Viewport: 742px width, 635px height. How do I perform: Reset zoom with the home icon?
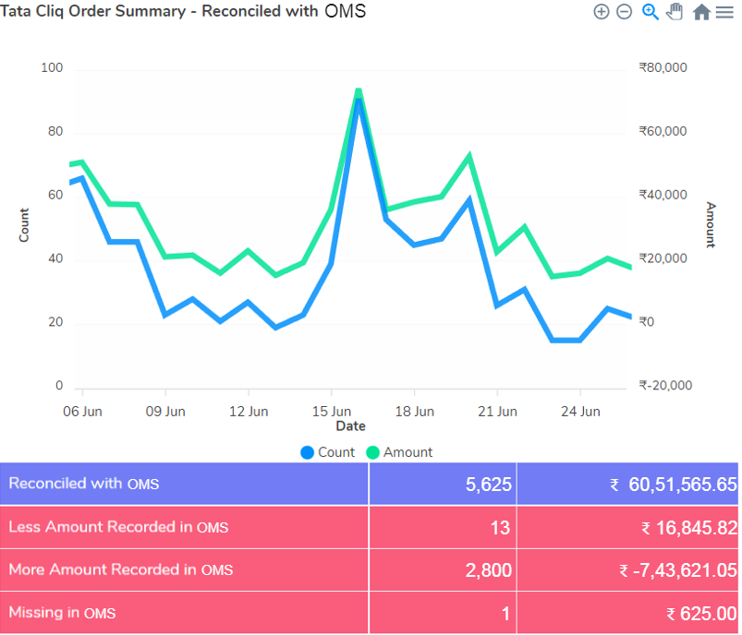pos(701,12)
